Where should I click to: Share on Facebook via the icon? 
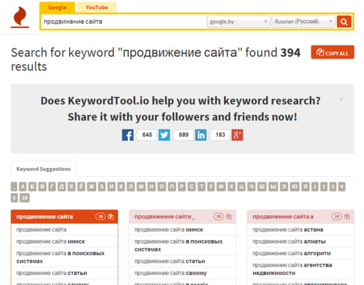pos(128,135)
